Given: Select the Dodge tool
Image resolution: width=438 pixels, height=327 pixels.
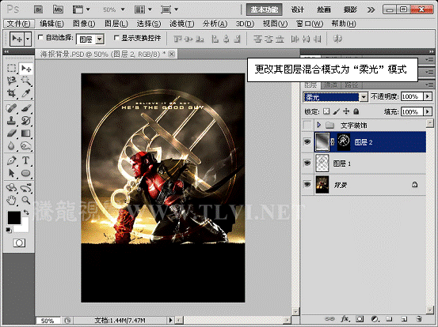Looking at the screenshot, I should [26, 145].
